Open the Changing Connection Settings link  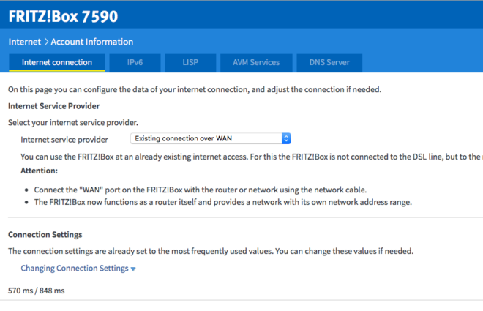pyautogui.click(x=74, y=269)
